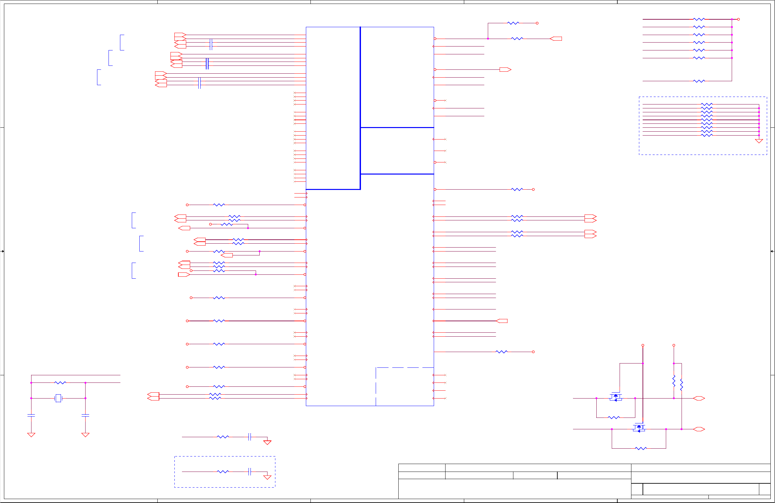Click ground symbol in bottom dashed box
Image resolution: width=775 pixels, height=503 pixels.
pyautogui.click(x=268, y=477)
